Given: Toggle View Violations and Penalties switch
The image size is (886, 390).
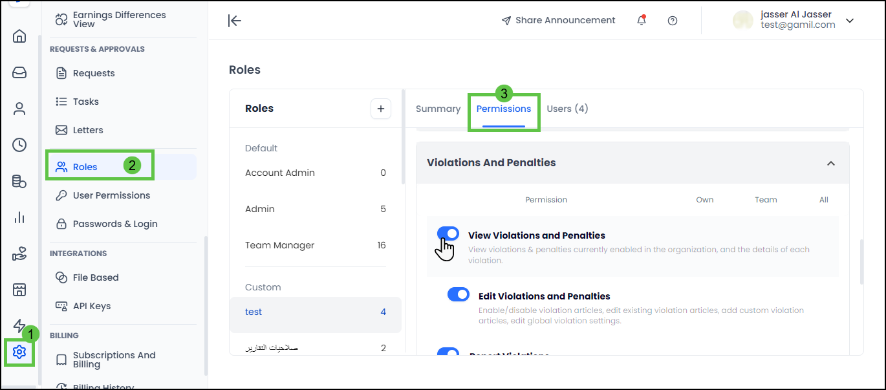Looking at the screenshot, I should [x=448, y=233].
